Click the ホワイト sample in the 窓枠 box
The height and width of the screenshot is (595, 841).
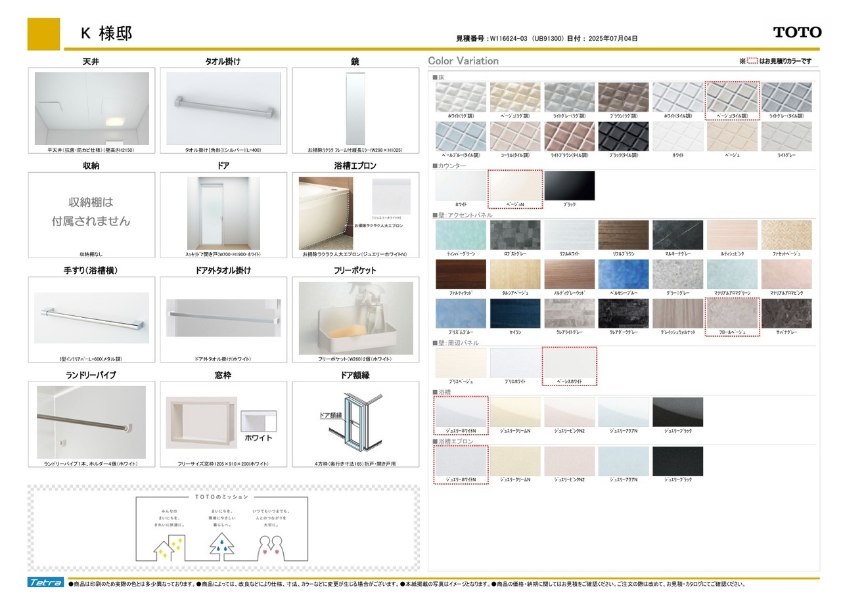(x=258, y=426)
